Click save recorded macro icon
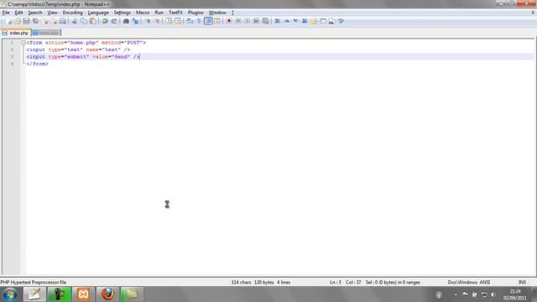 click(x=265, y=21)
